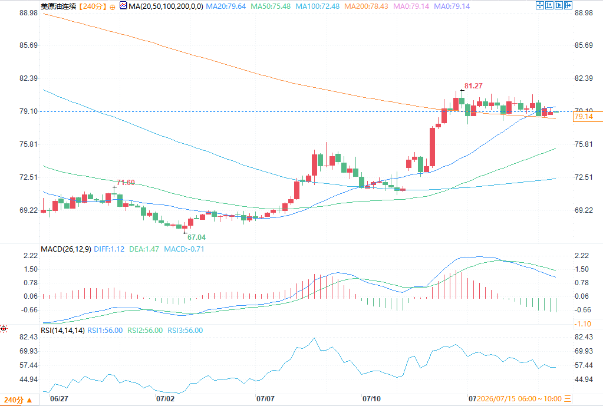The height and width of the screenshot is (406, 603).
Task: Click the 07/07 date axis label
Action: [x=266, y=399]
